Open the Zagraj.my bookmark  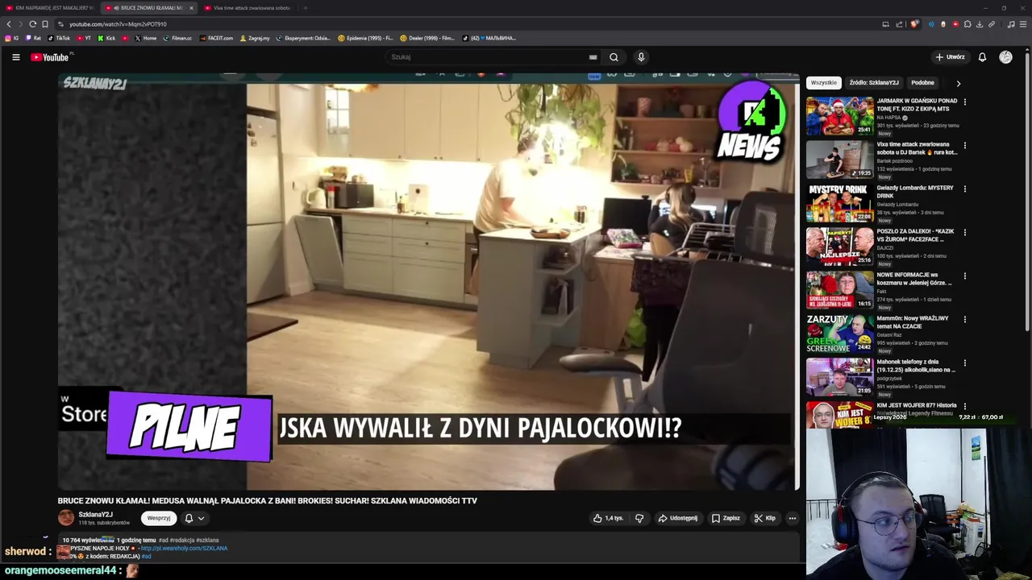(254, 38)
